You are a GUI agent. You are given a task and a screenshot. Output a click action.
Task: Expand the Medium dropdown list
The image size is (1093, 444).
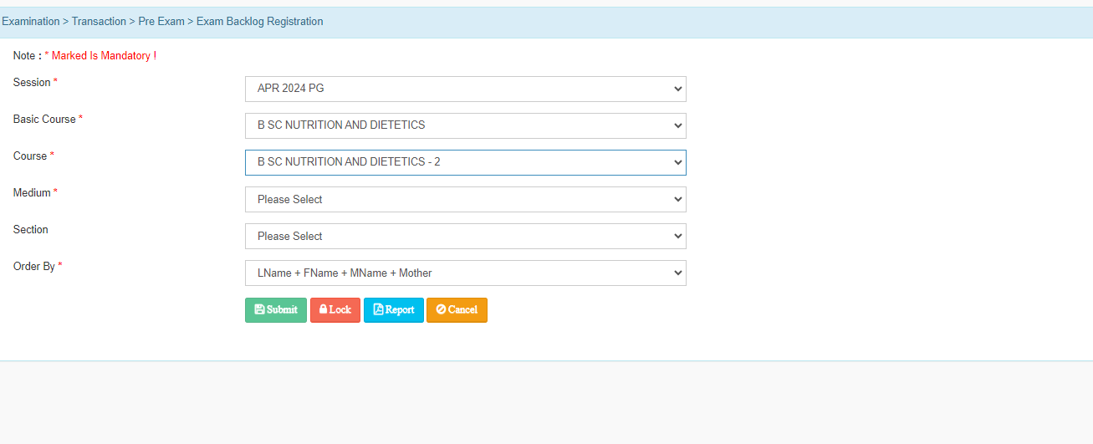click(465, 199)
